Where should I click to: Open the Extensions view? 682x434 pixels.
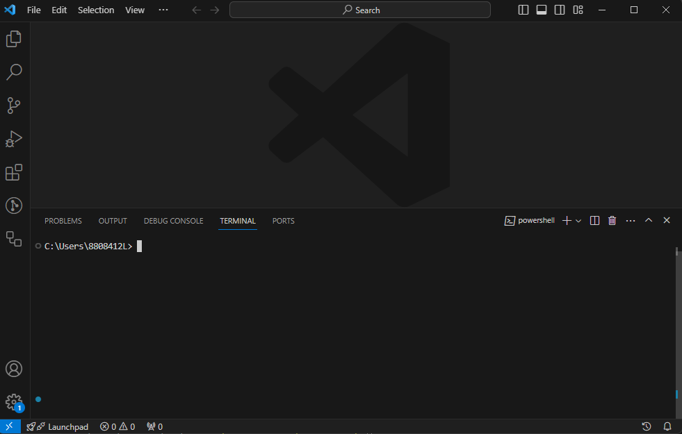[14, 172]
